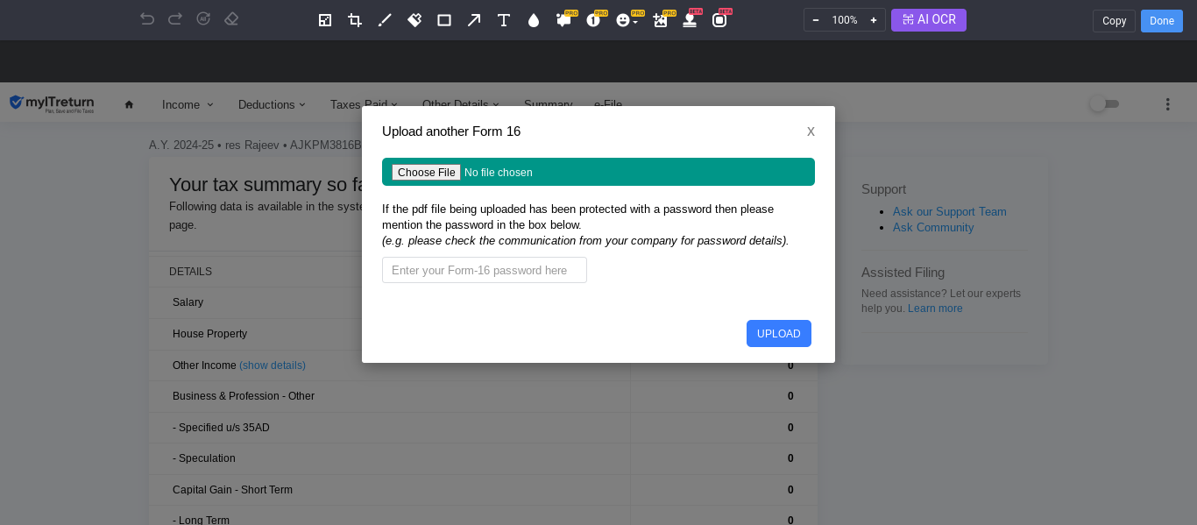The height and width of the screenshot is (525, 1197).
Task: Open the three-dot more options menu
Action: point(1167,104)
